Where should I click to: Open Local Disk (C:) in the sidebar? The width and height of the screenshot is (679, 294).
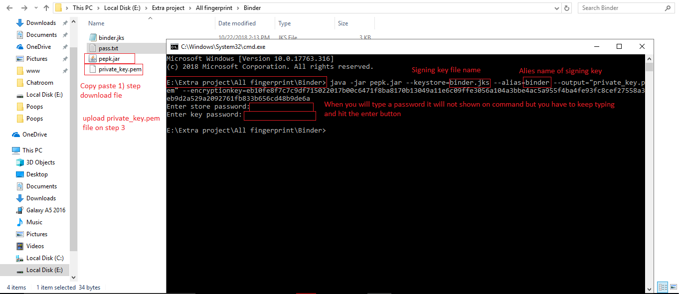(x=45, y=258)
